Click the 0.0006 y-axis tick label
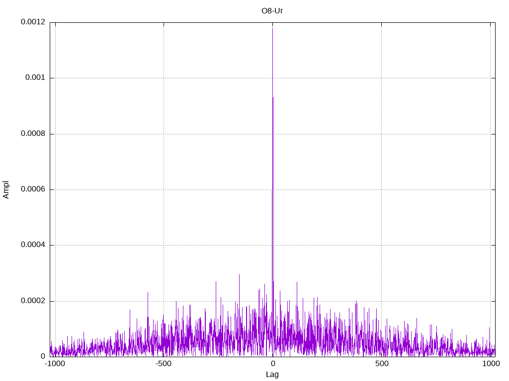509x381 pixels. (x=33, y=190)
